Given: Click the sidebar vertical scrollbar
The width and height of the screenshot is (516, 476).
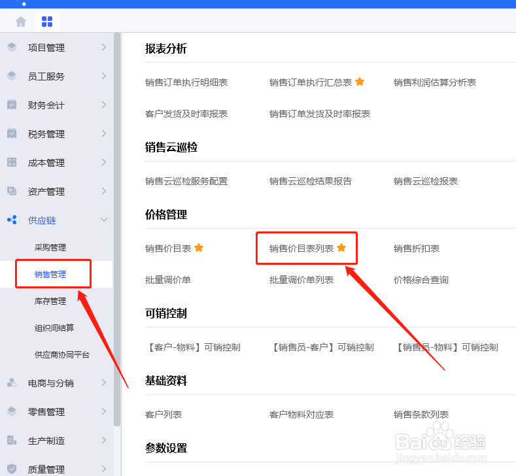Looking at the screenshot, I should coord(117,229).
